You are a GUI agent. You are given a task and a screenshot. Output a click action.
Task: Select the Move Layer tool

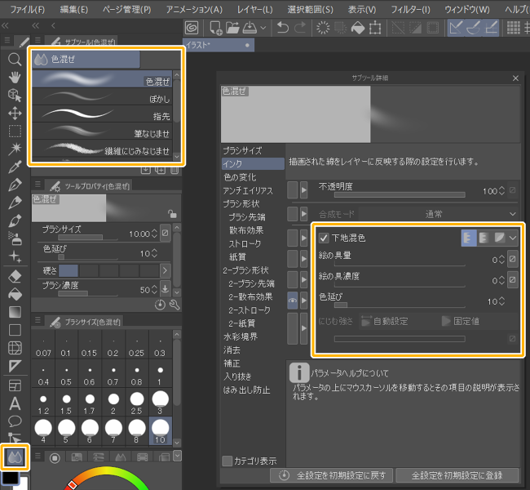[x=15, y=113]
